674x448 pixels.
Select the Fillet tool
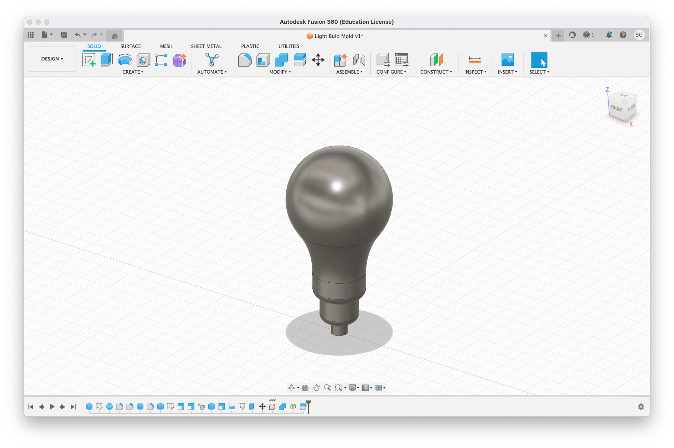[x=245, y=60]
